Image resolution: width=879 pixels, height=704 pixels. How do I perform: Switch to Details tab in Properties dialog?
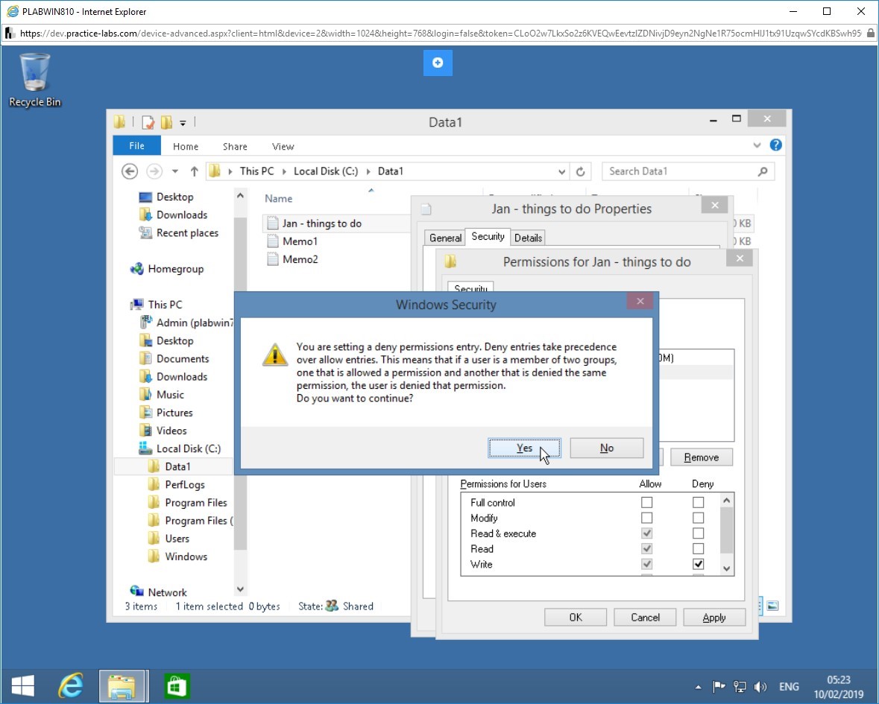[x=528, y=238]
